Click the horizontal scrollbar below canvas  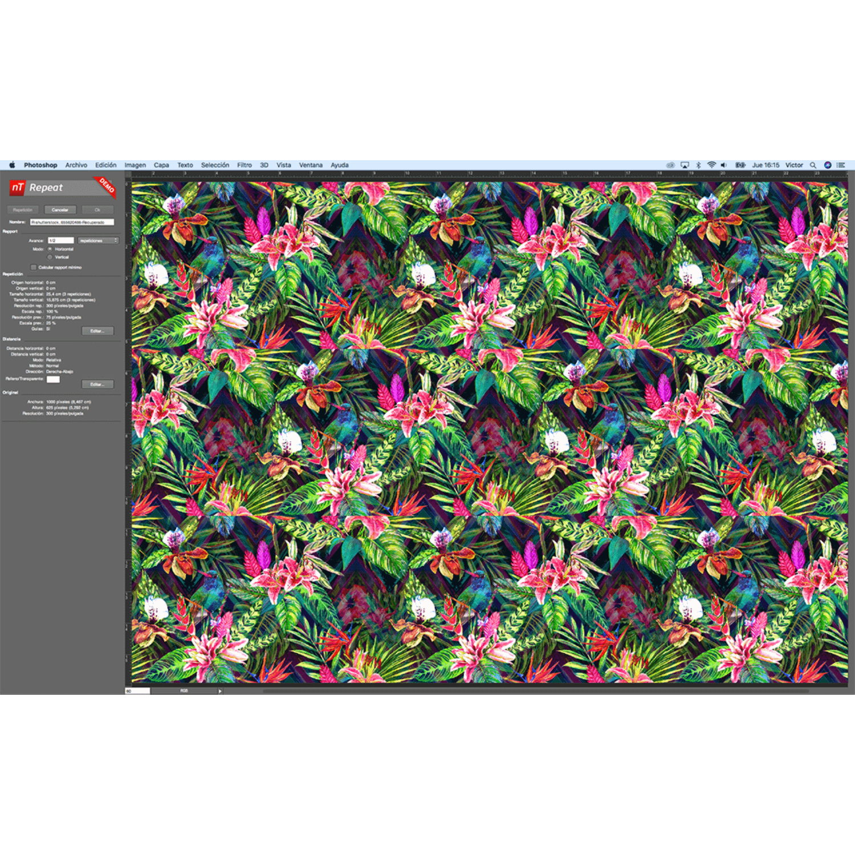point(536,691)
